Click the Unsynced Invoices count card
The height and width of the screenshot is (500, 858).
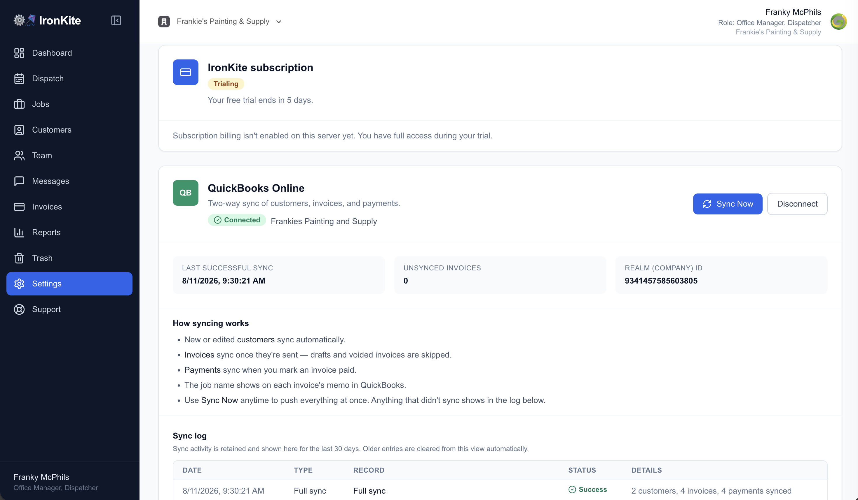coord(500,275)
